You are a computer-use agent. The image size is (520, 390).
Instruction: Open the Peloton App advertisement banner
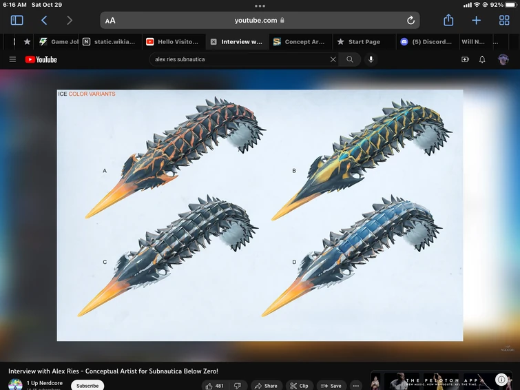coord(443,380)
